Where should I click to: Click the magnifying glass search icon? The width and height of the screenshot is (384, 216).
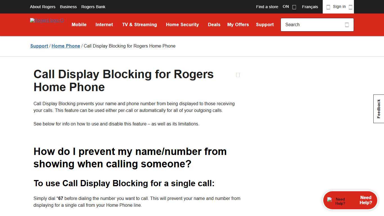(x=347, y=25)
